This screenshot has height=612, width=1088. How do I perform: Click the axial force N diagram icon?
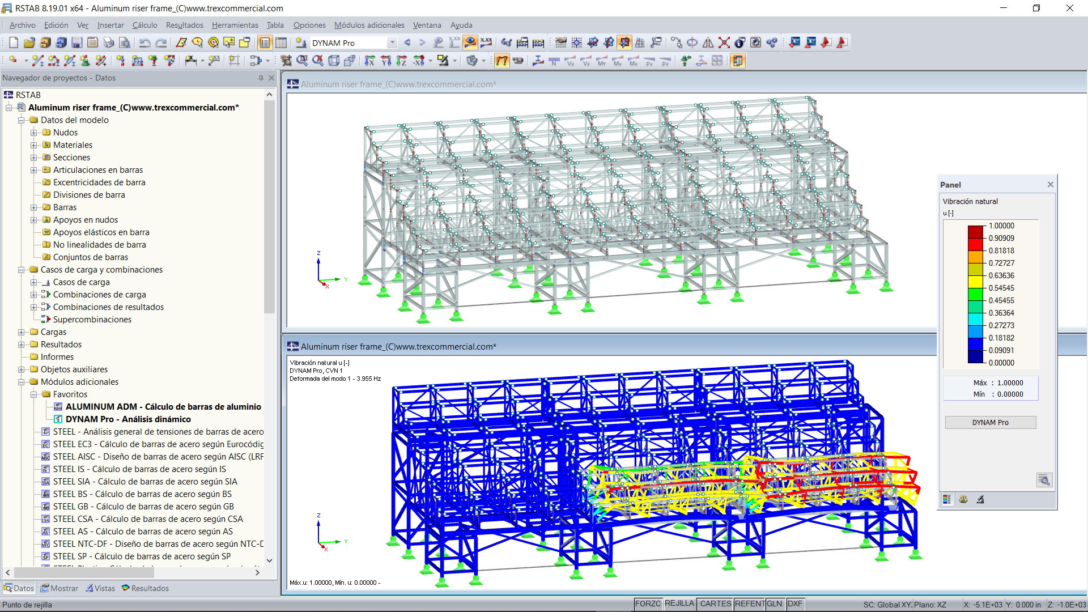[554, 61]
